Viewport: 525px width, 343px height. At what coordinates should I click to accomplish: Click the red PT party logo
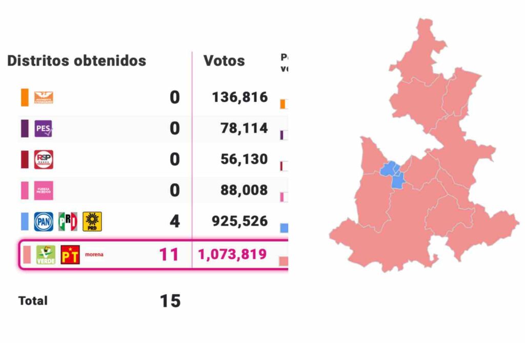coord(70,255)
